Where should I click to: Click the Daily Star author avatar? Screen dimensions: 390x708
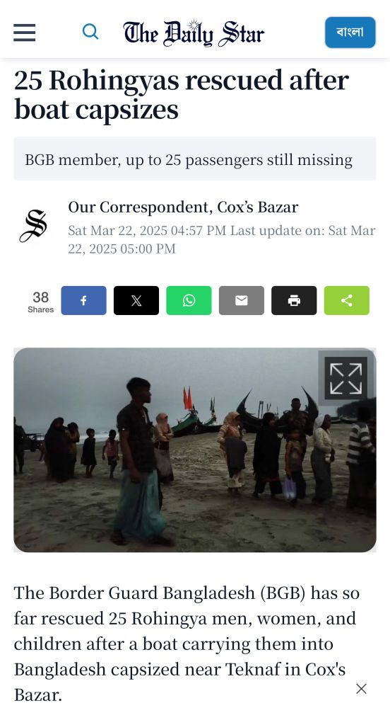click(33, 226)
